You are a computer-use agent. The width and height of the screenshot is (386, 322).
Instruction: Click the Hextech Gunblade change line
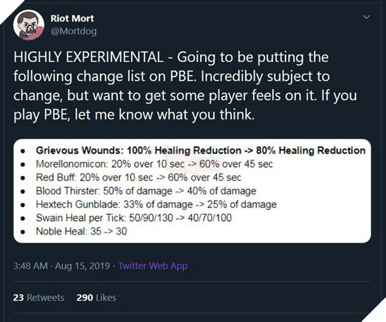click(156, 204)
